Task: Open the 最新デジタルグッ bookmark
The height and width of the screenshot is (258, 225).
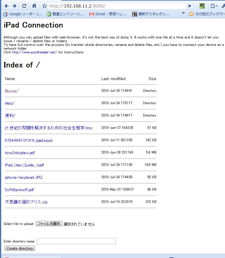Action: (x=151, y=14)
